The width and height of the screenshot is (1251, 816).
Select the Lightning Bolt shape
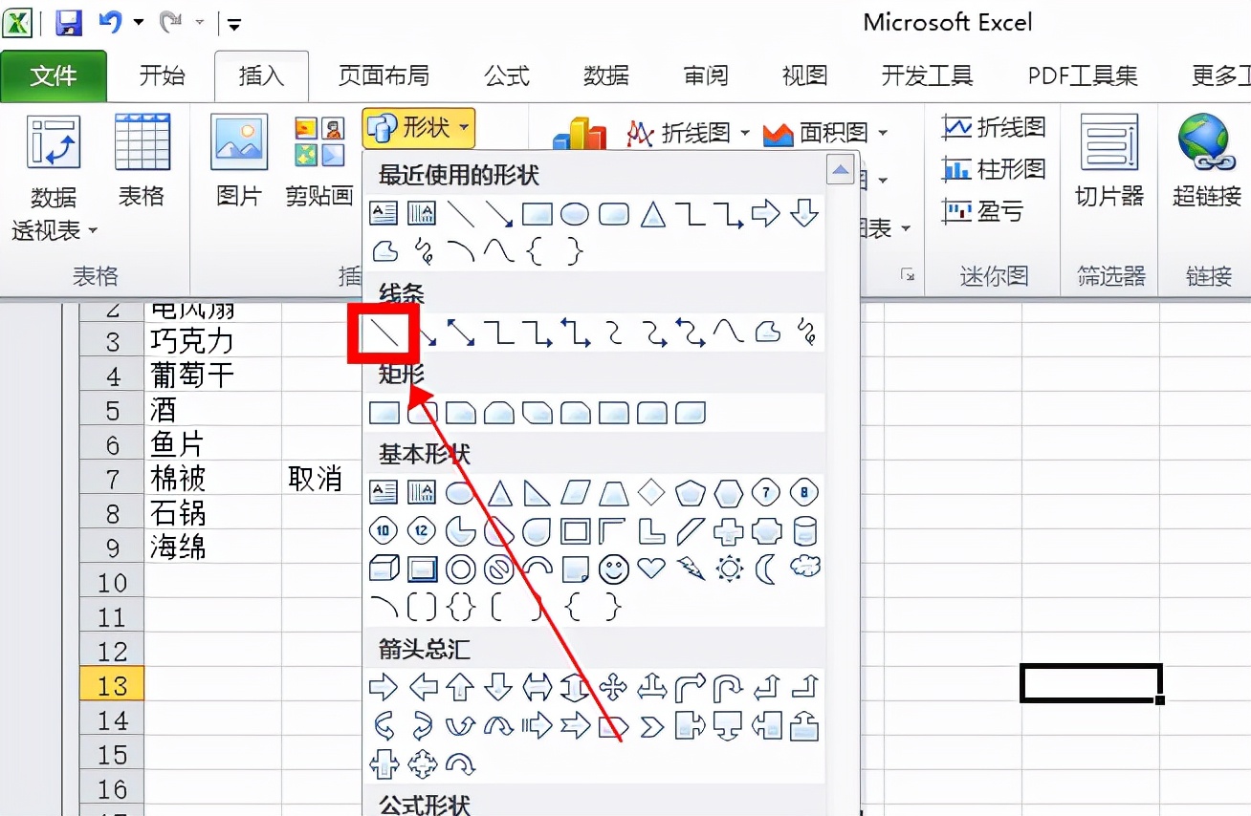(690, 568)
